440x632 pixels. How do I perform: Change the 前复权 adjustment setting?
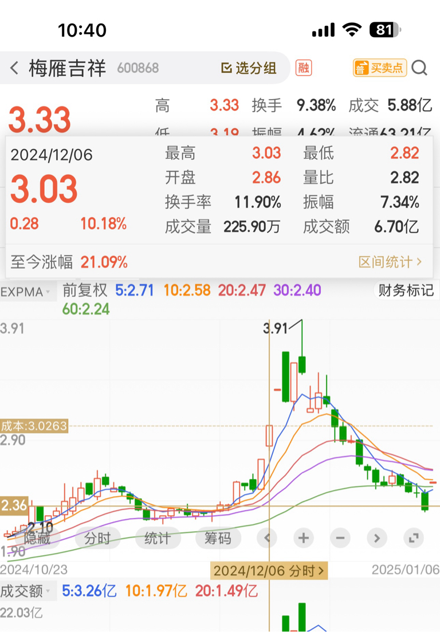[x=85, y=290]
